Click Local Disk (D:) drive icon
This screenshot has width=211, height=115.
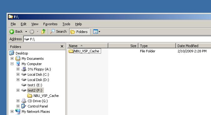(x=24, y=79)
